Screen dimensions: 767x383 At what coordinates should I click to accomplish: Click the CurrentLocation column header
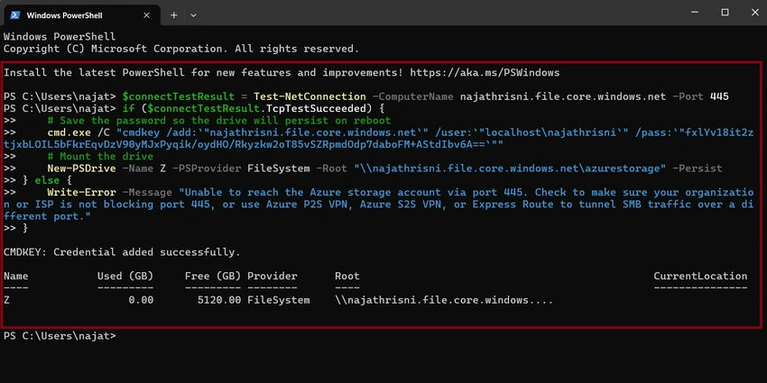pos(700,276)
